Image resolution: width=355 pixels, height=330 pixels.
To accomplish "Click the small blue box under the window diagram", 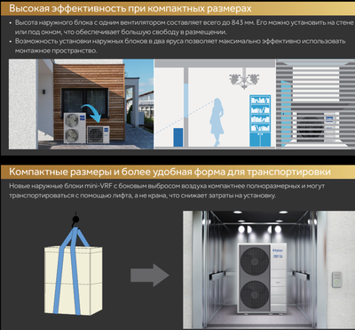I will coord(178,137).
